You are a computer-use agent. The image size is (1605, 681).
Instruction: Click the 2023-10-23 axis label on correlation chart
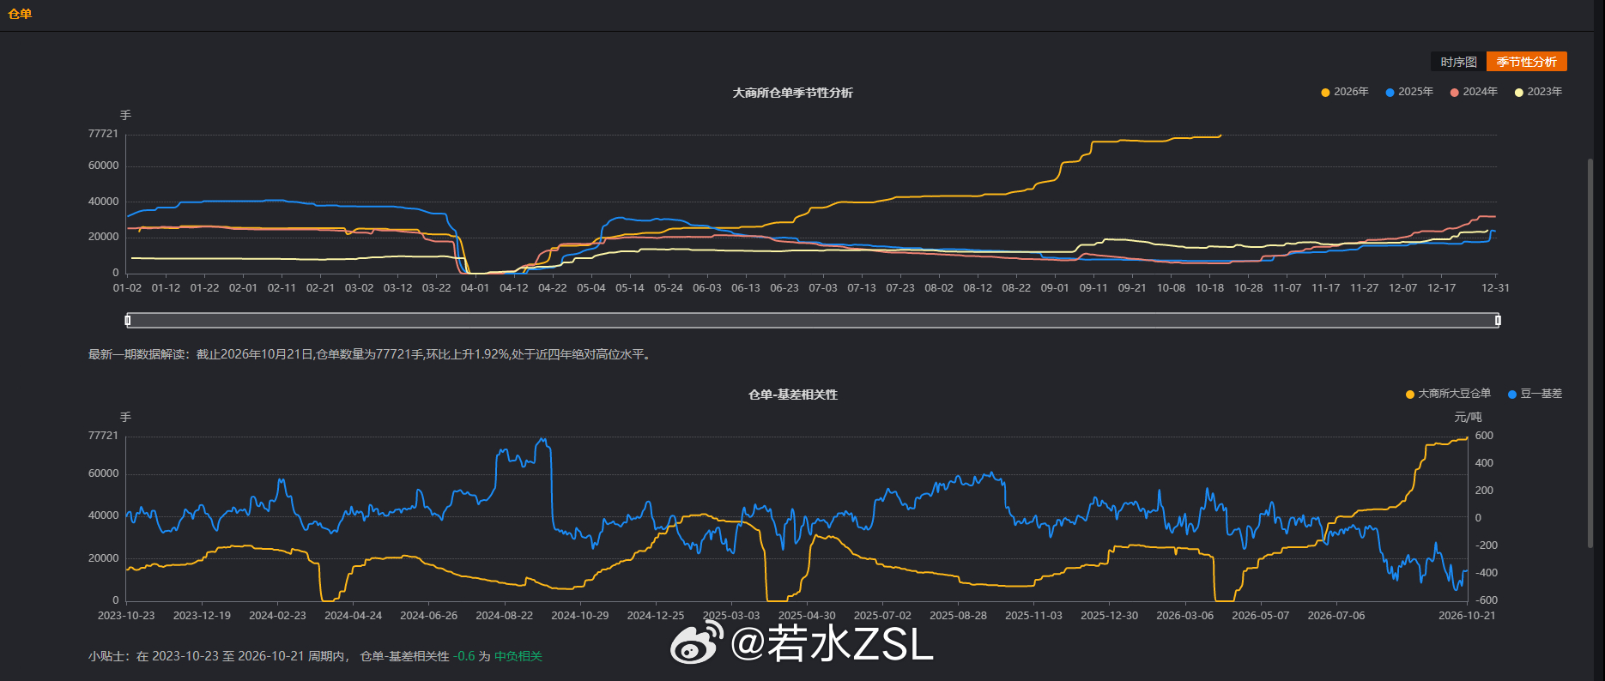coord(126,616)
